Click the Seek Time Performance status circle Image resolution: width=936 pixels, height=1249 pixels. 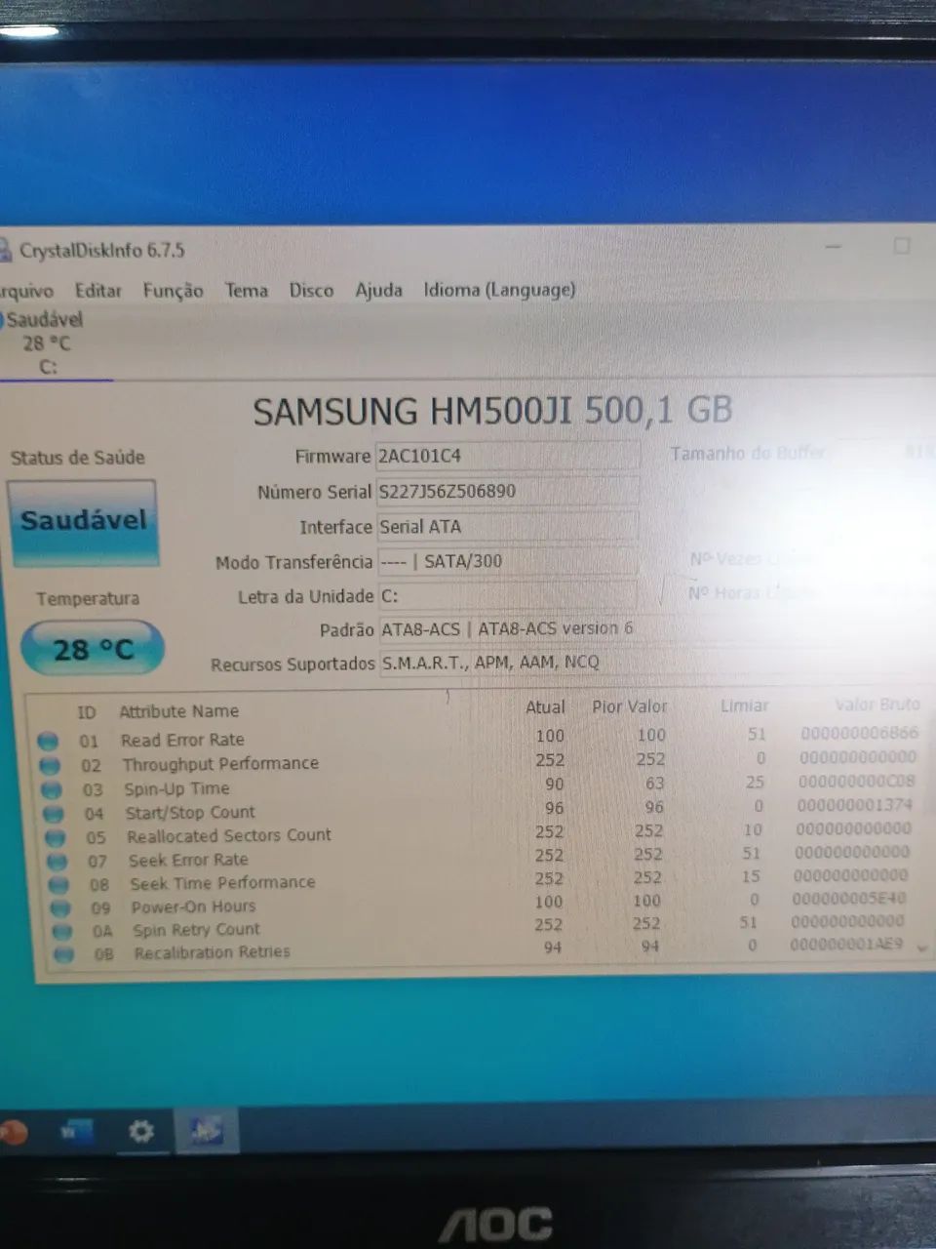coord(59,885)
